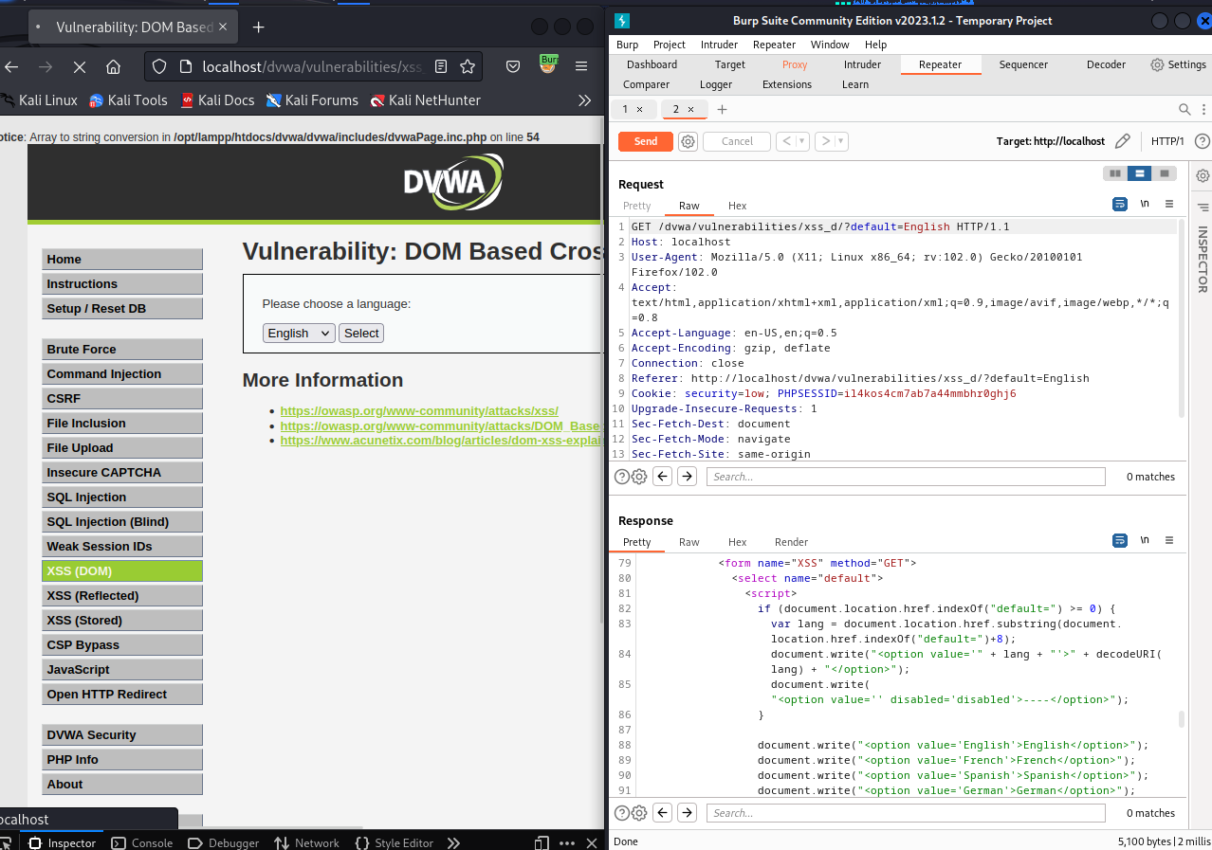
Task: Show request in Pretty view
Action: coord(636,206)
